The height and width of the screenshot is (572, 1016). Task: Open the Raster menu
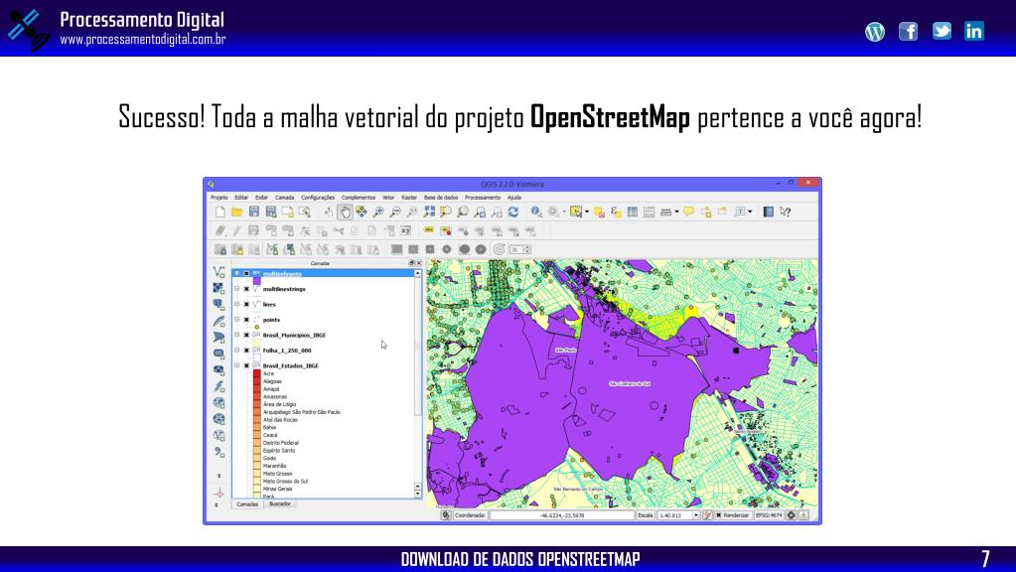pyautogui.click(x=409, y=198)
